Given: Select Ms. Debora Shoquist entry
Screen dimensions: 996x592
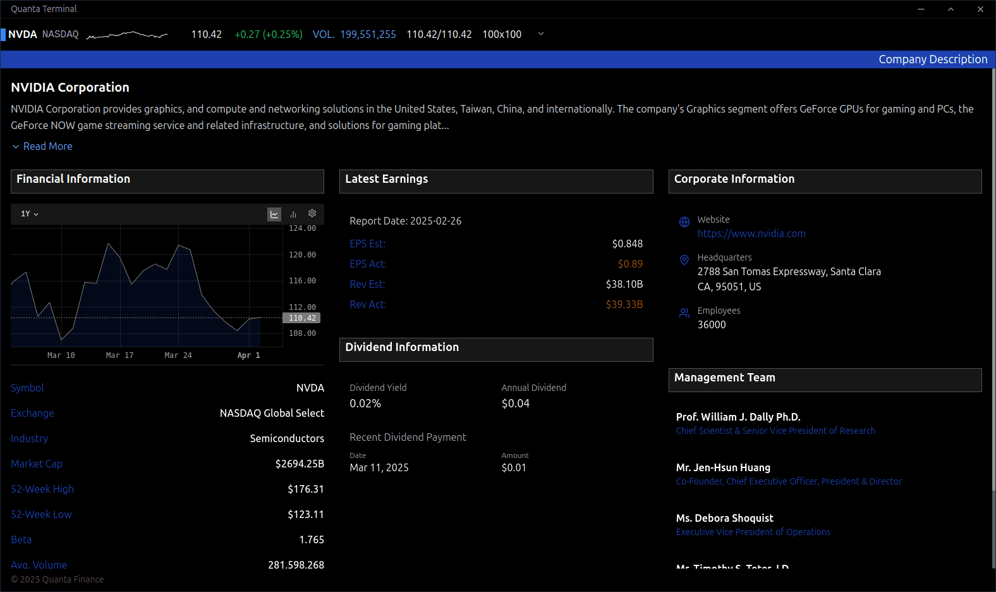Looking at the screenshot, I should tap(724, 518).
